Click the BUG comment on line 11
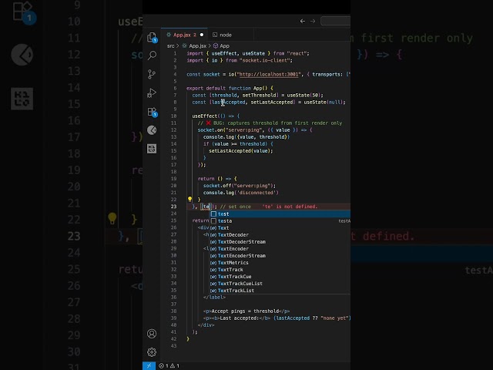493x370 pixels. [x=270, y=123]
